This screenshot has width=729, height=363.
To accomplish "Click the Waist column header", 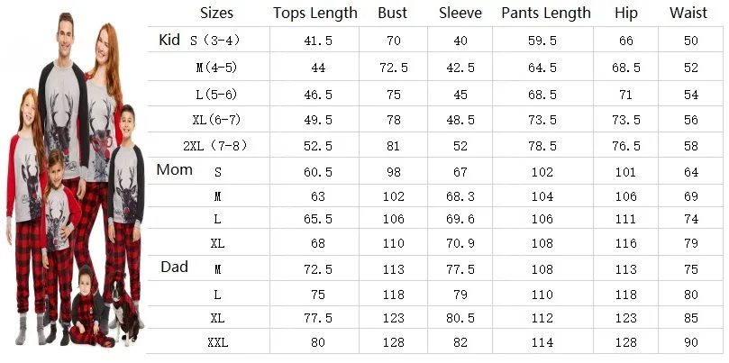I will [688, 13].
